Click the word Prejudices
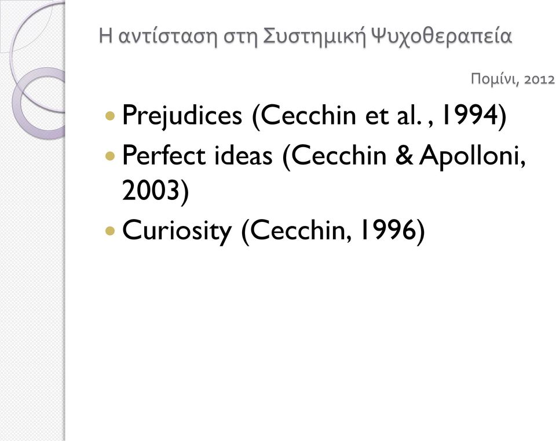This screenshot has width=556, height=441. [x=182, y=116]
